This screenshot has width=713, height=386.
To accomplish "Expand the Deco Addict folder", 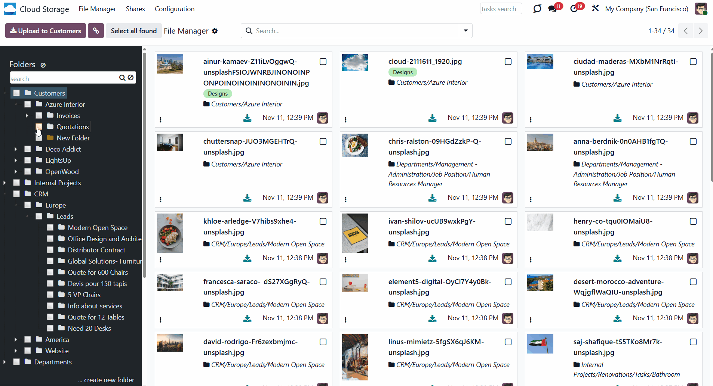I will click(16, 149).
